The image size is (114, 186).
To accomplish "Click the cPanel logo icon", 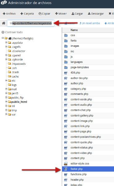I will 4,2.
